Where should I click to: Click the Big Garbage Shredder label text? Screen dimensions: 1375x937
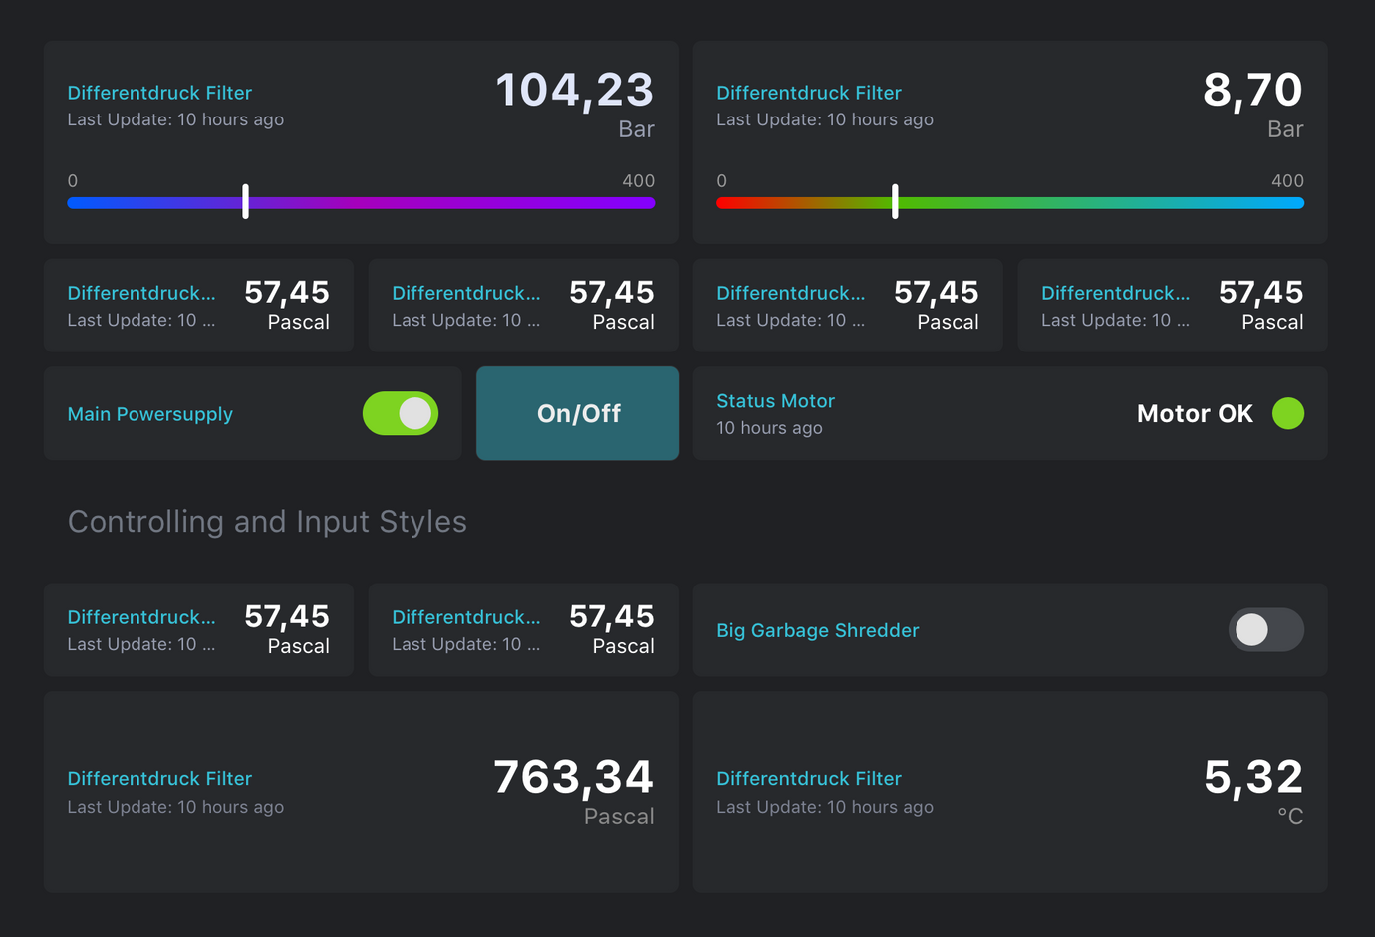point(817,630)
